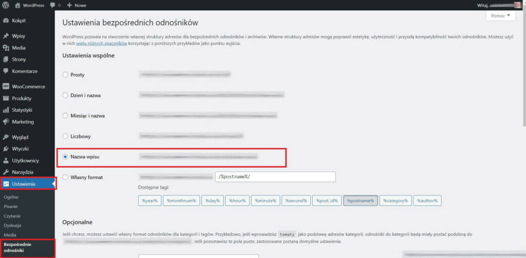
Task: Click the page vertical scrollbar
Action: 524,67
